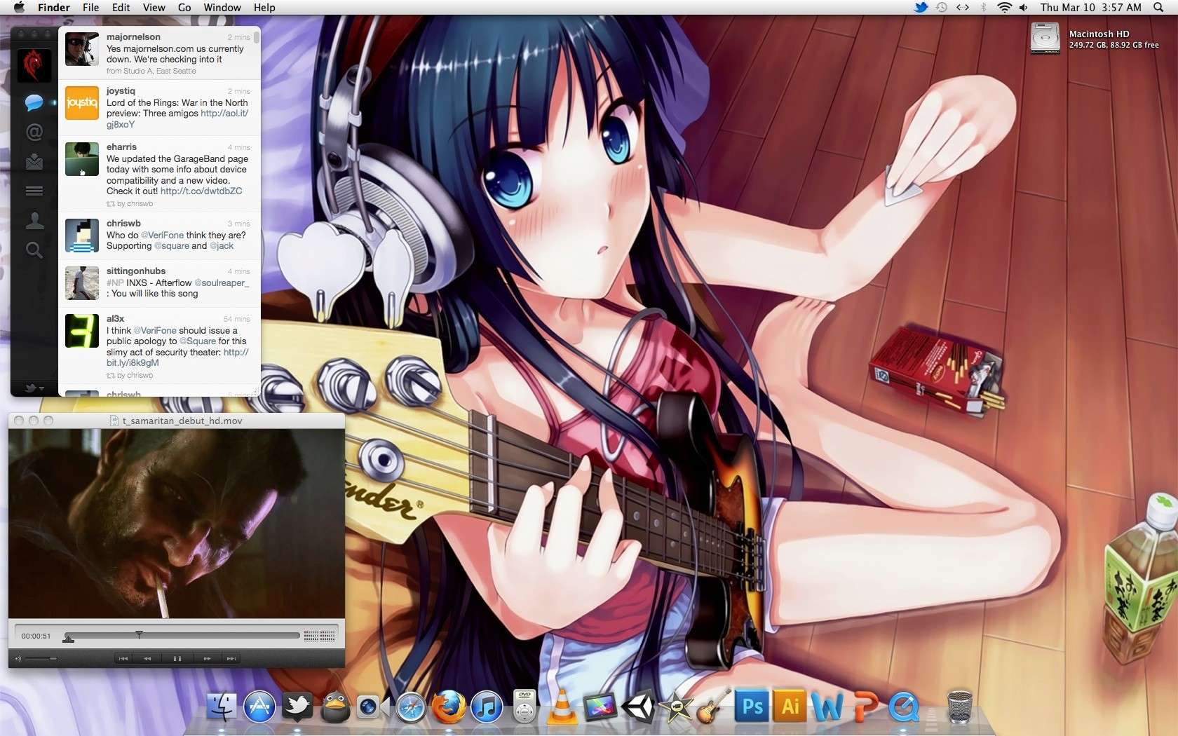
Task: Open the Twitter bird compose dropdown at sidebar bottom
Action: tap(34, 388)
